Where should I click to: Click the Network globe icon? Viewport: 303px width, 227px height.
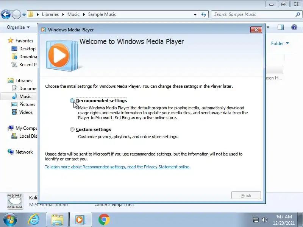click(11, 152)
